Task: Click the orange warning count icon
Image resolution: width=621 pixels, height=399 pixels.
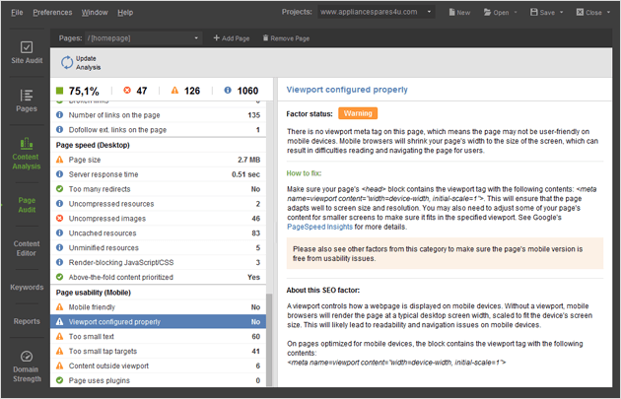Action: coord(174,91)
